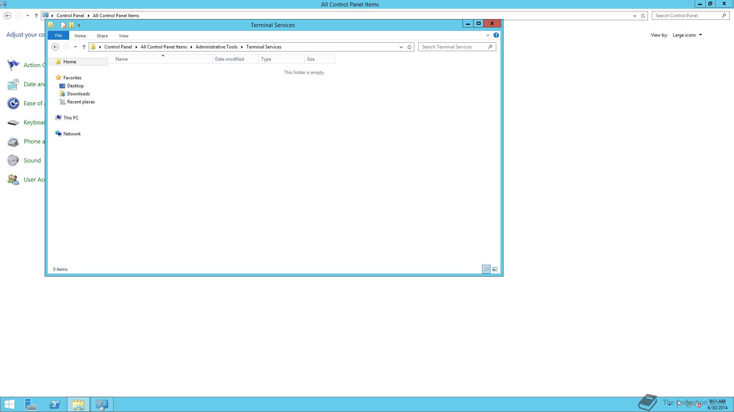Open the File menu in Terminal Services
The image size is (734, 412).
(x=58, y=35)
